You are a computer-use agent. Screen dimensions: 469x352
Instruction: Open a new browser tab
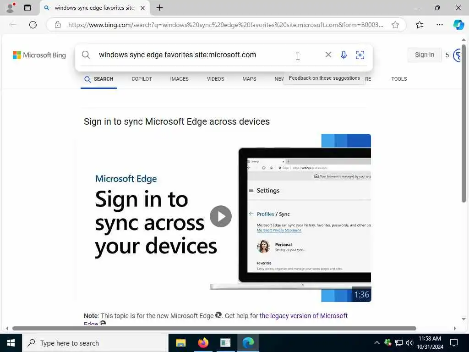tap(160, 8)
